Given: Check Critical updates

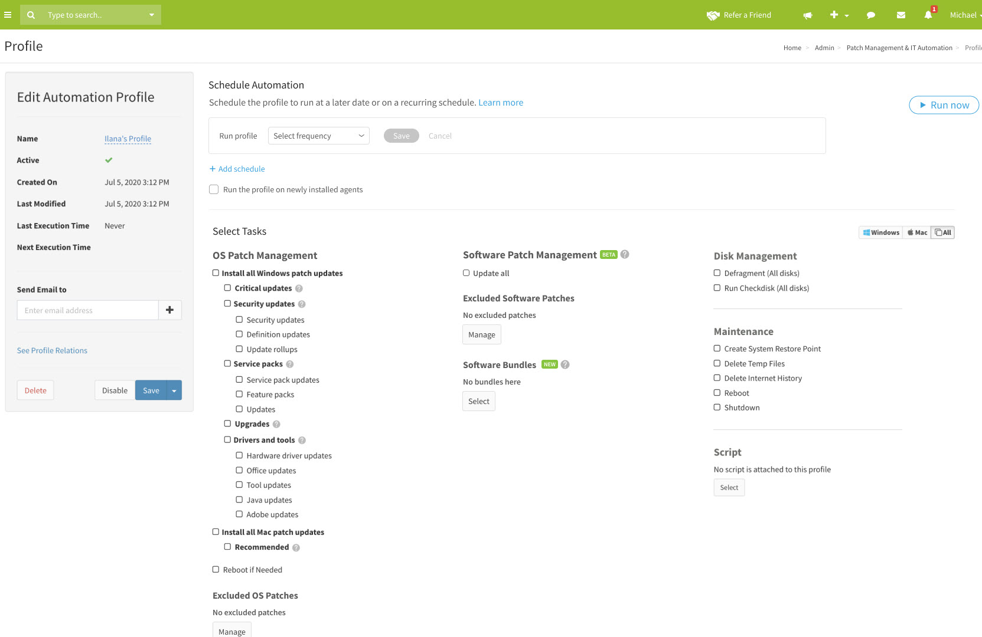Looking at the screenshot, I should point(228,288).
